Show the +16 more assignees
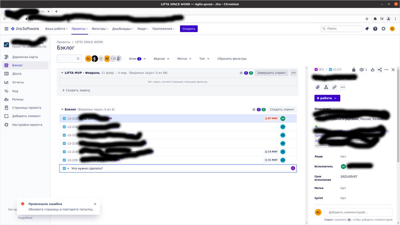This screenshot has width=400, height=225. coord(113,58)
